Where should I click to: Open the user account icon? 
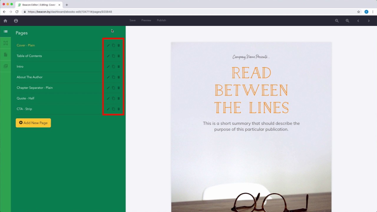(16, 21)
